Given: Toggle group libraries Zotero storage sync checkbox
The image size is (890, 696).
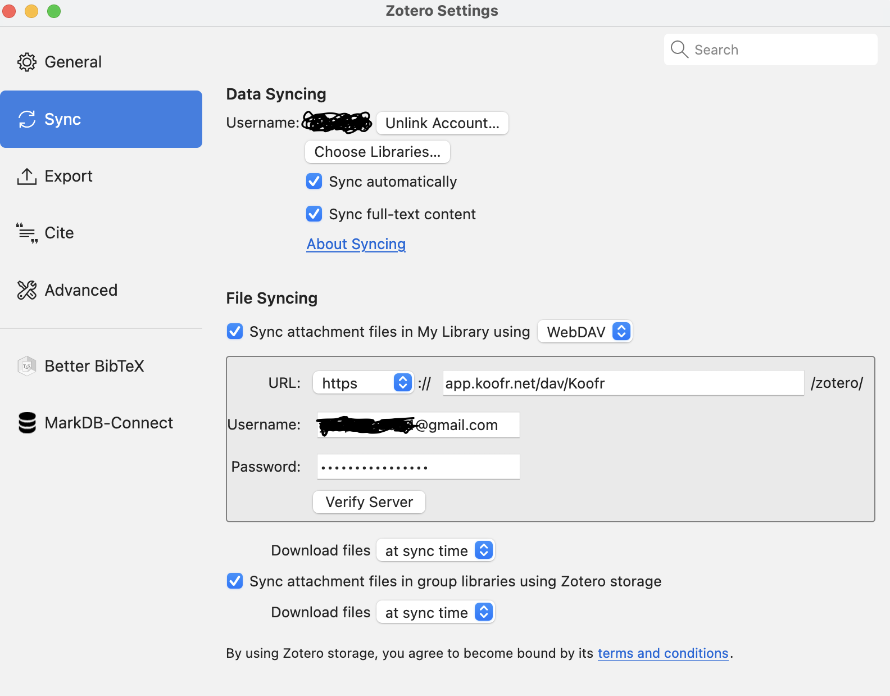Looking at the screenshot, I should 235,581.
